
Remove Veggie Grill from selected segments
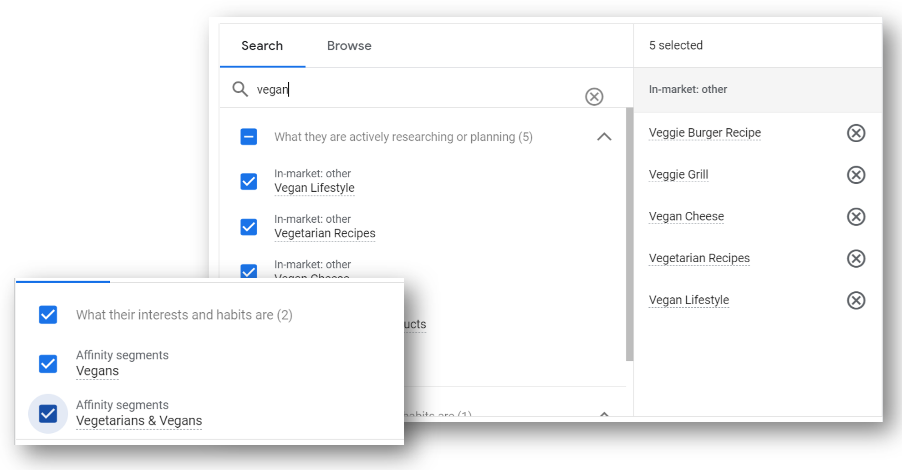[x=856, y=175]
